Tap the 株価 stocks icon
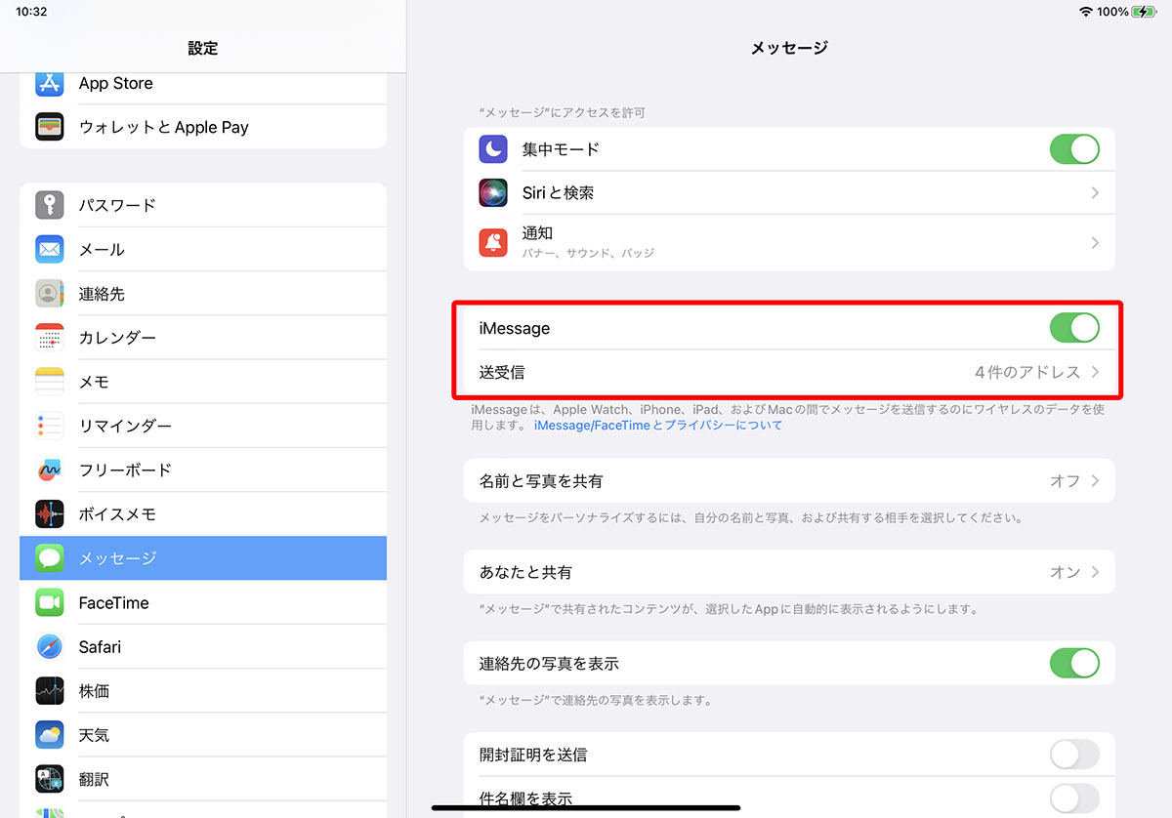Image resolution: width=1172 pixels, height=818 pixels. point(50,691)
